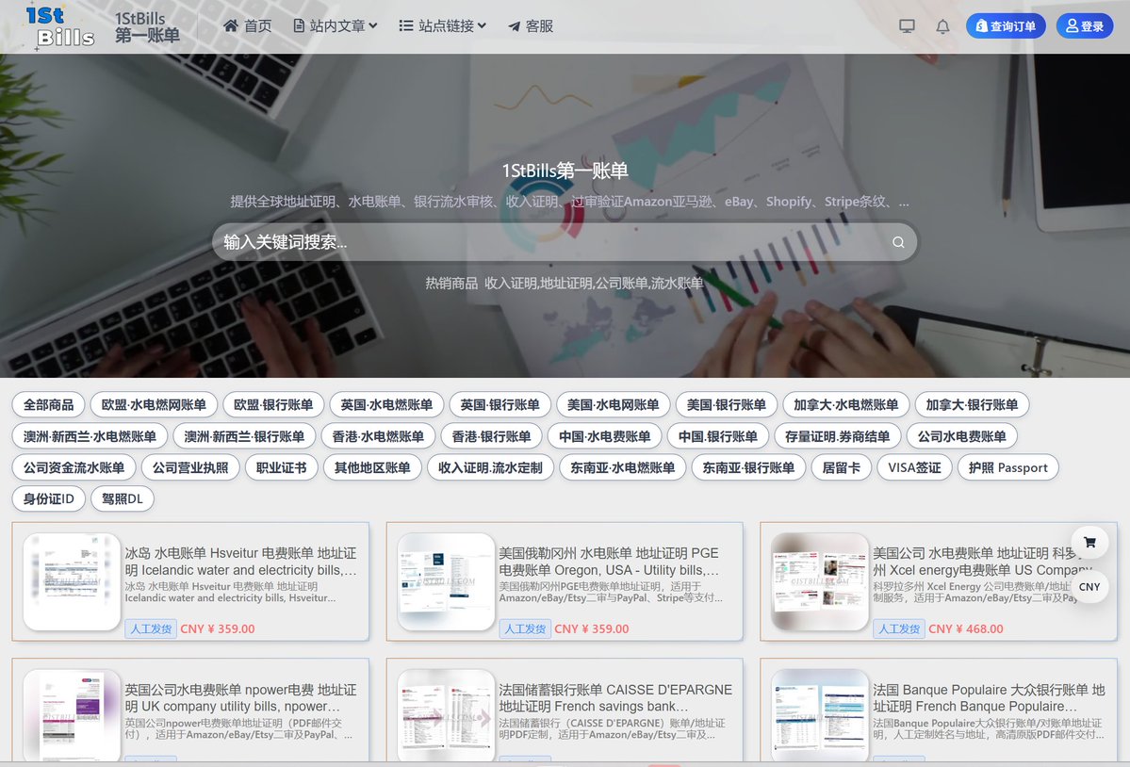Click the 查询订单 button
Viewport: 1130px width, 767px height.
pos(1006,26)
